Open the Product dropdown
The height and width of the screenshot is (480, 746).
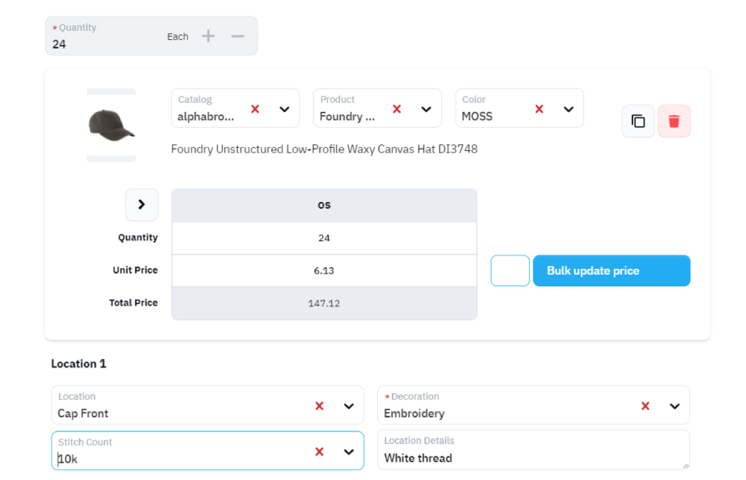tap(426, 109)
